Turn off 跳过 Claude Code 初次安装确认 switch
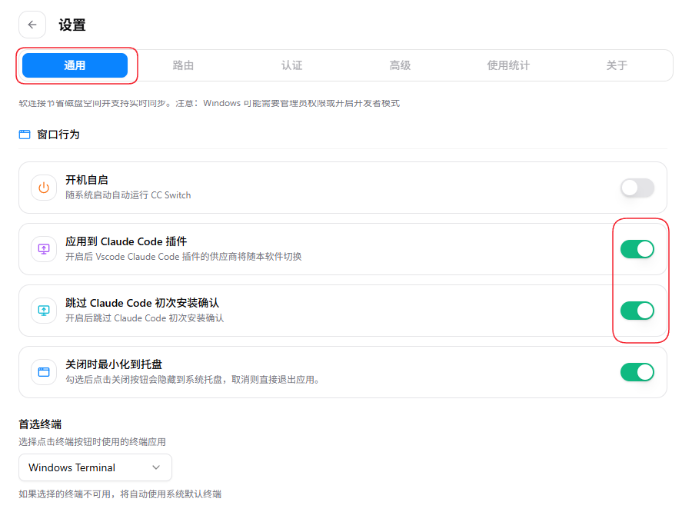The width and height of the screenshot is (692, 512). point(637,311)
